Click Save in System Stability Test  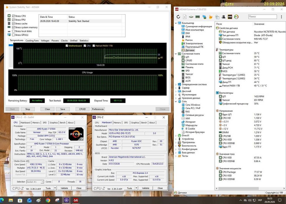pyautogui.click(x=63, y=109)
